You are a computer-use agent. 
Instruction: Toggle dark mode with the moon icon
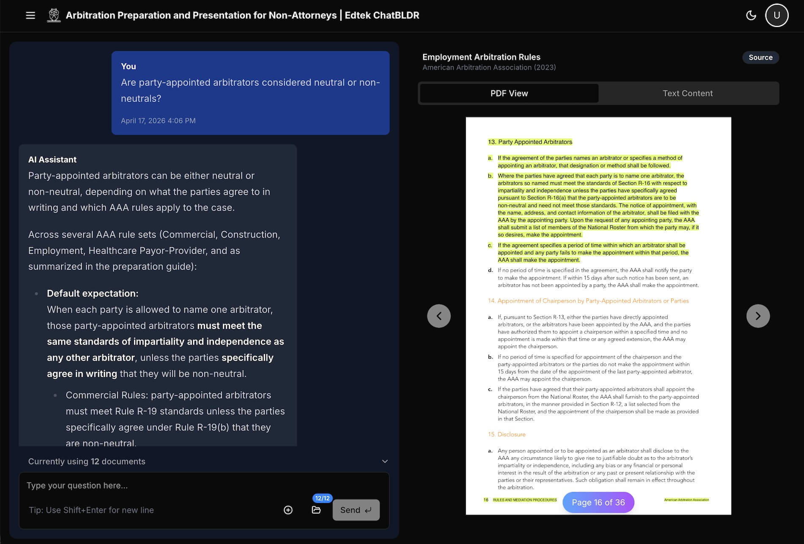tap(751, 15)
